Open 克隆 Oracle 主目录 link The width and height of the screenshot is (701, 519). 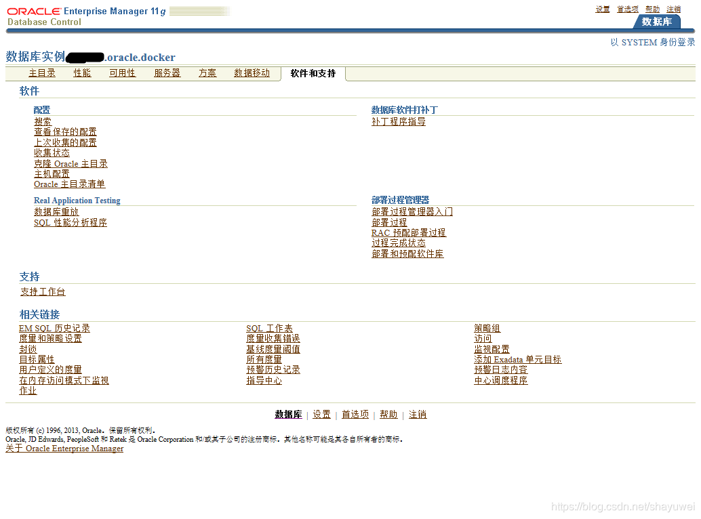tap(71, 163)
